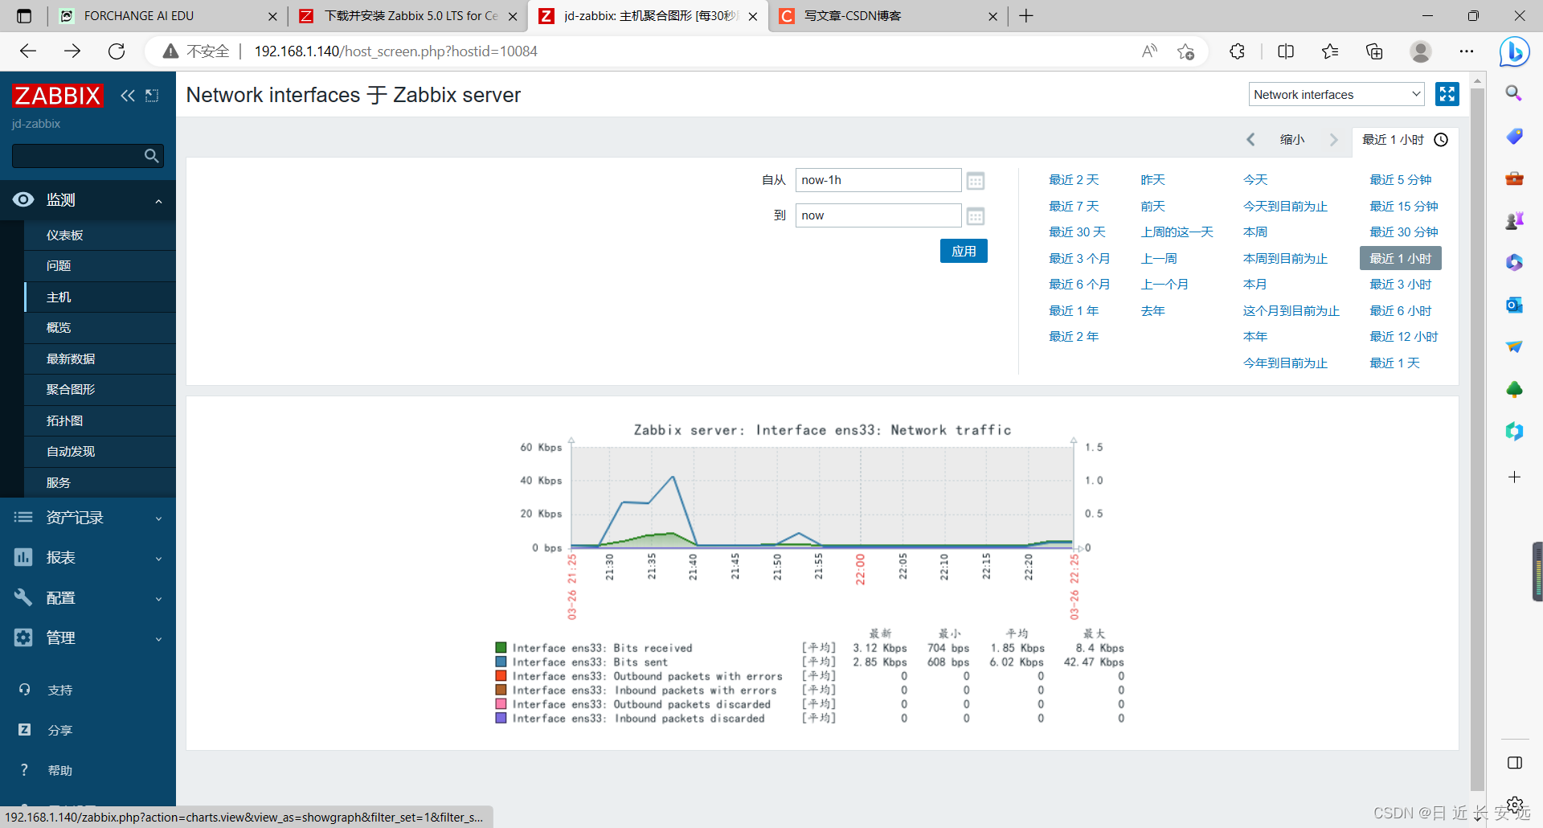
Task: Open the Bing Copilot sidebar icon
Action: pos(1514,52)
